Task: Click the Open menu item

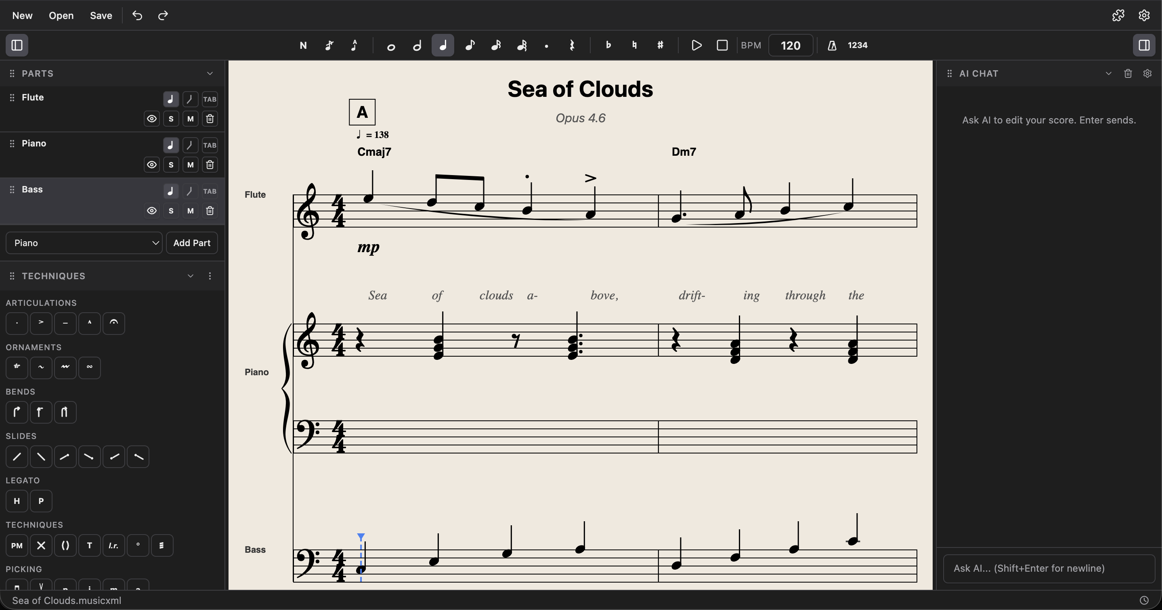Action: pyautogui.click(x=61, y=15)
